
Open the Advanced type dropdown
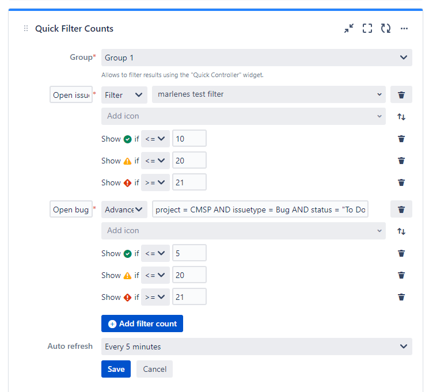coord(124,210)
